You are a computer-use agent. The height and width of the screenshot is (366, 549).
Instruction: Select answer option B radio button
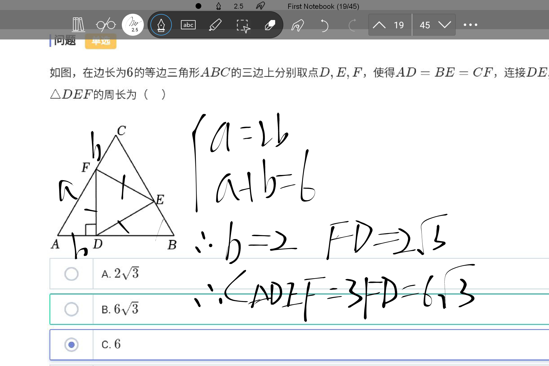(71, 309)
